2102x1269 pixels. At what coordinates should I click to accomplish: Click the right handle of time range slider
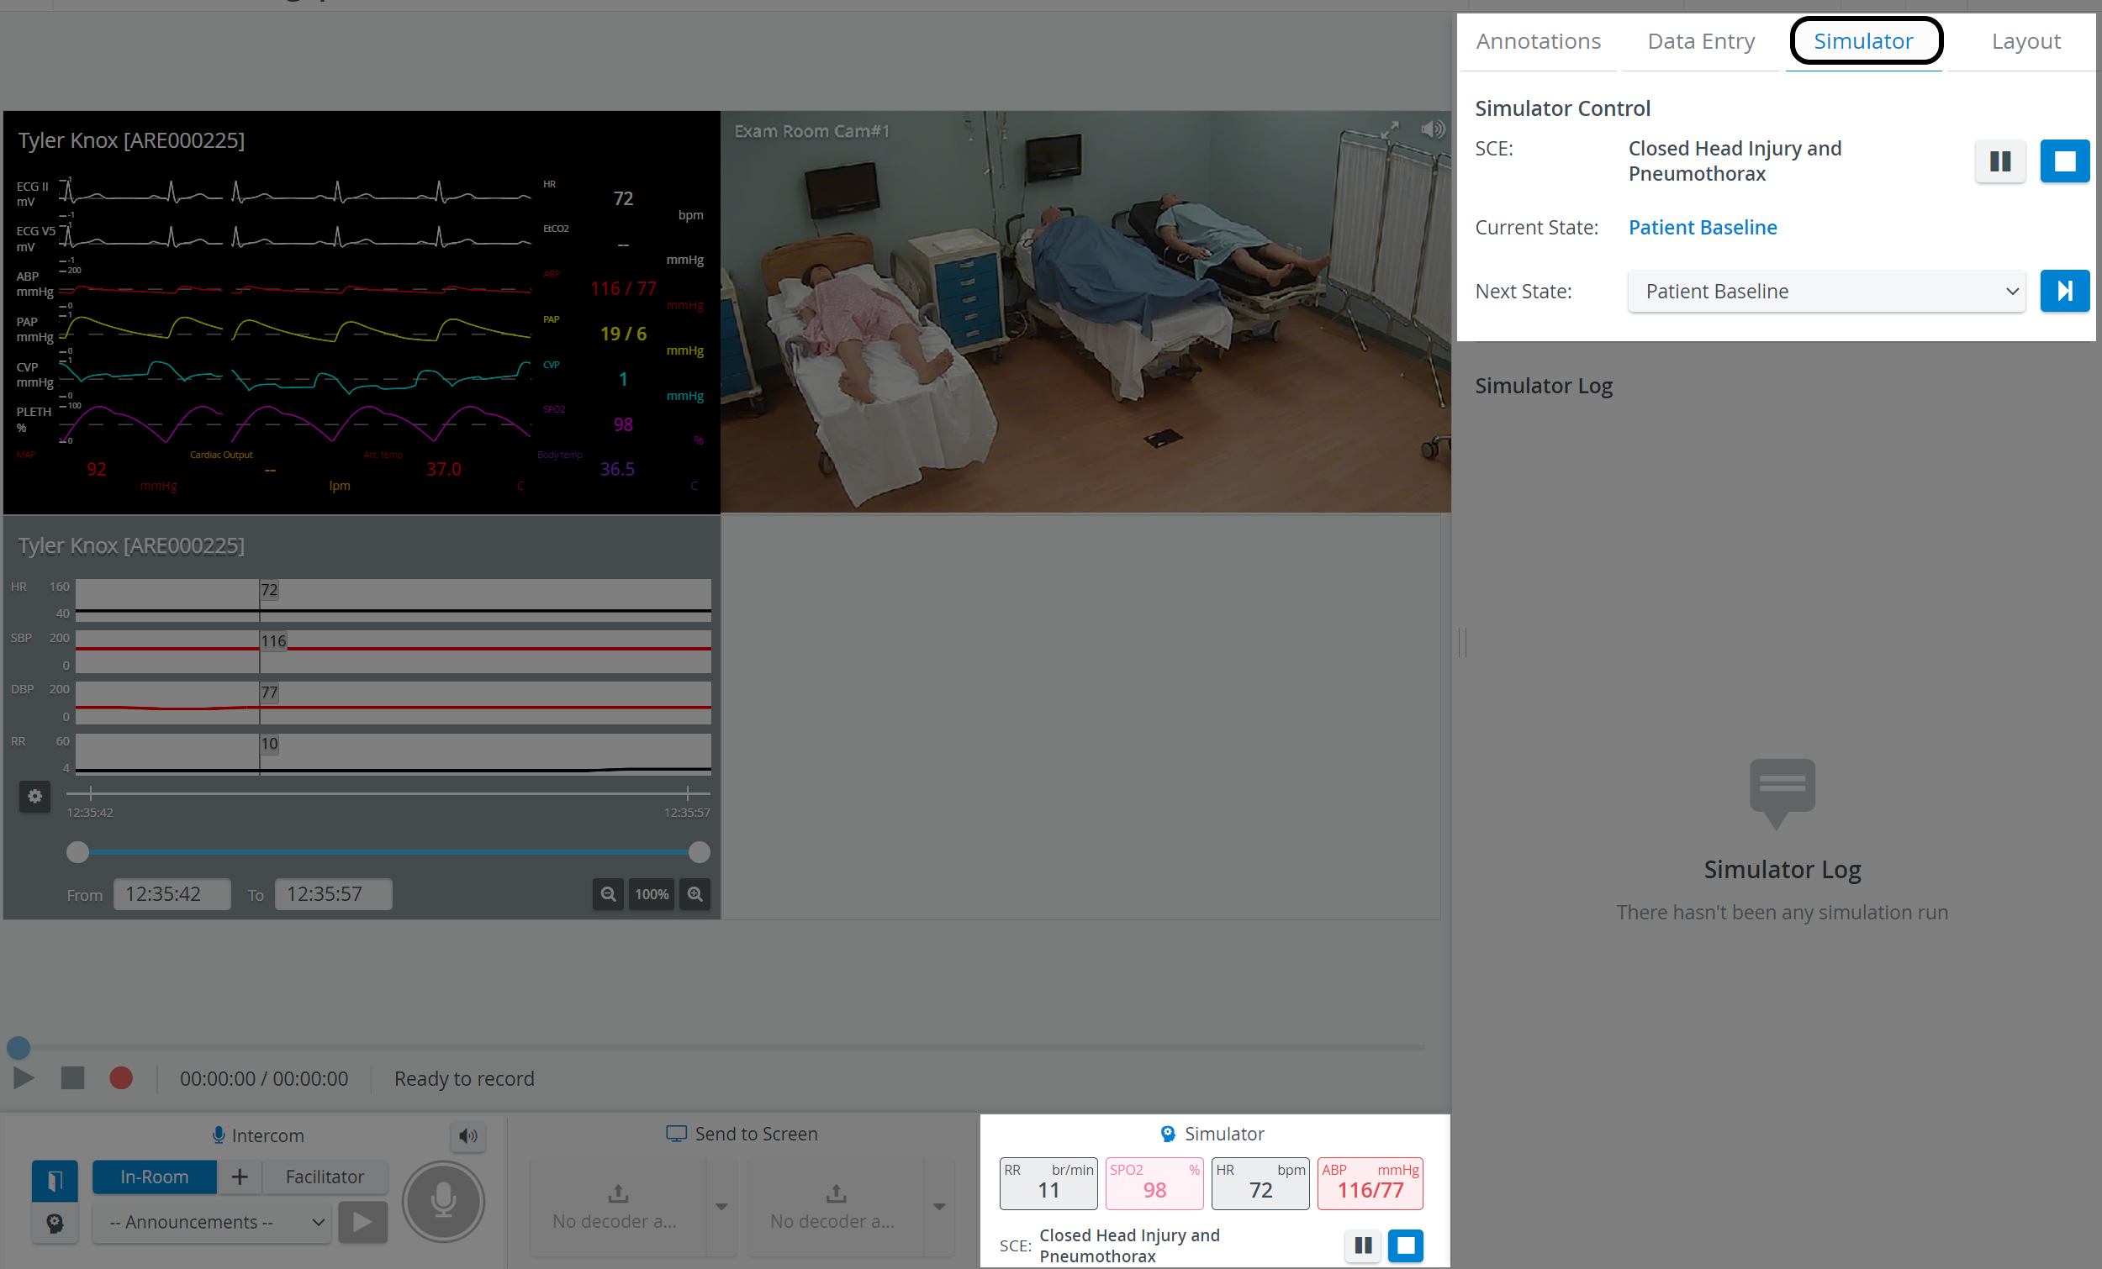click(x=699, y=851)
